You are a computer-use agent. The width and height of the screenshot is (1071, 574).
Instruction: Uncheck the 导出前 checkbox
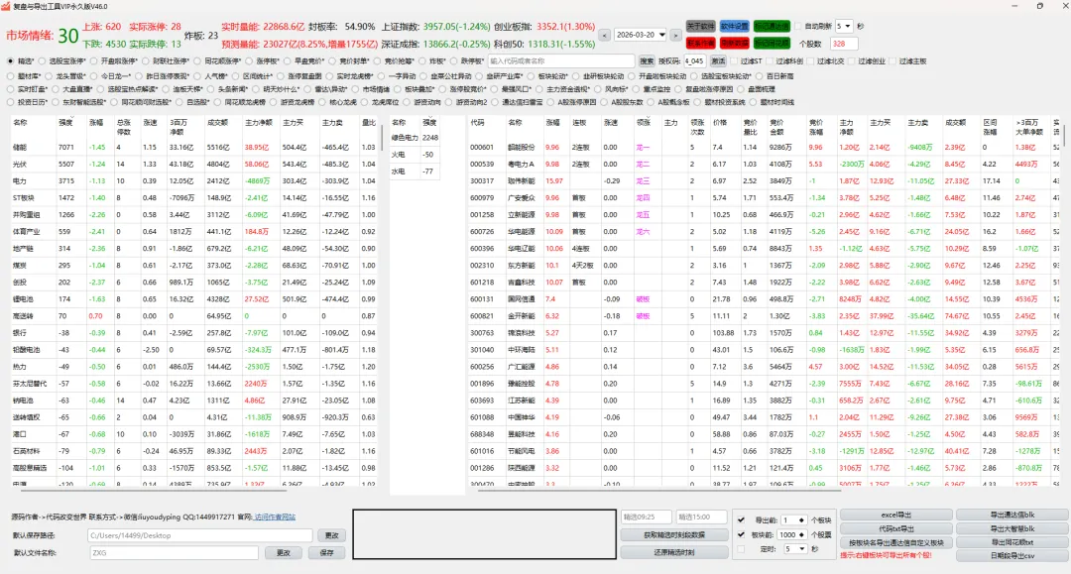[741, 520]
